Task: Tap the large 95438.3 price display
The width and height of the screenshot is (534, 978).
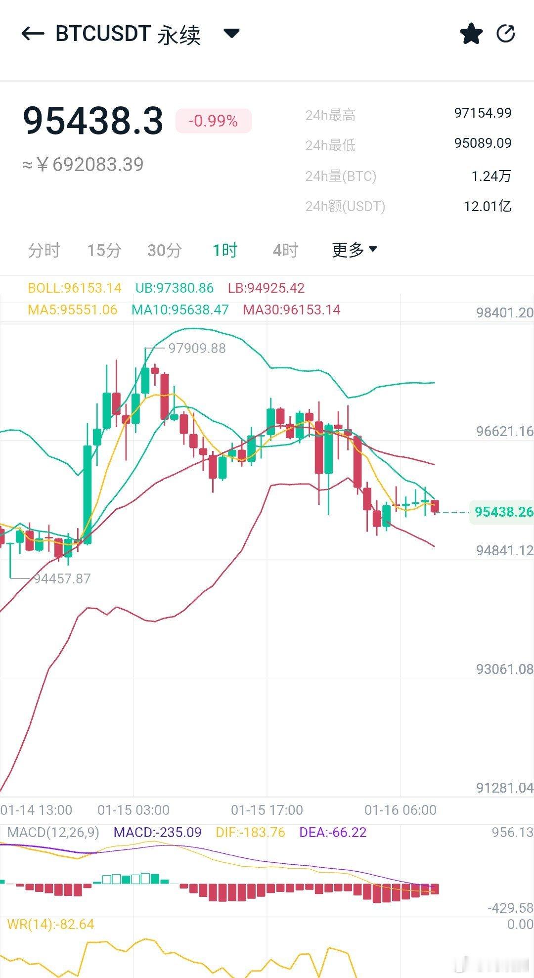Action: 93,121
